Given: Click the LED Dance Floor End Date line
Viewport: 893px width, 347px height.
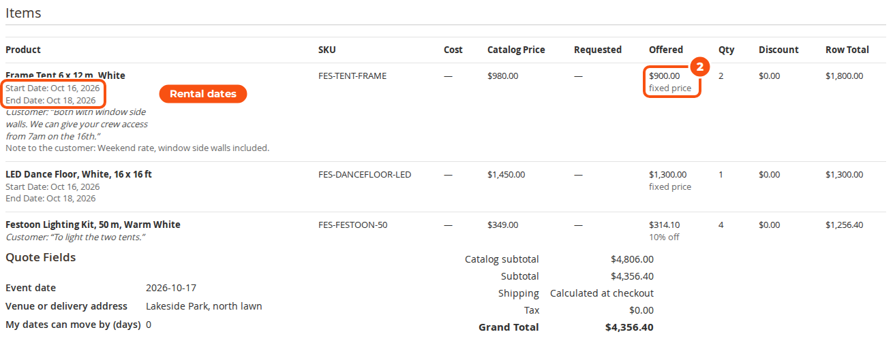Looking at the screenshot, I should click(50, 199).
